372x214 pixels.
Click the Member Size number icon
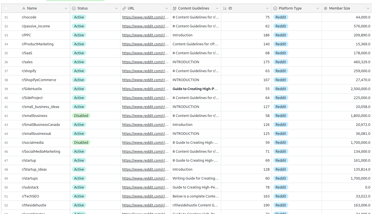click(x=326, y=8)
